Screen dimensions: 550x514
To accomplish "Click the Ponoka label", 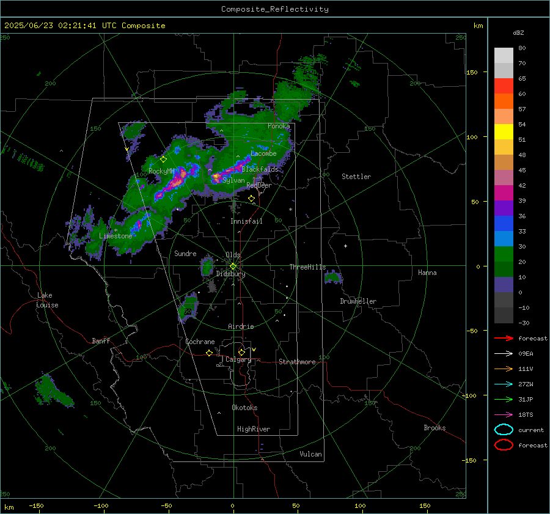I will pos(279,126).
